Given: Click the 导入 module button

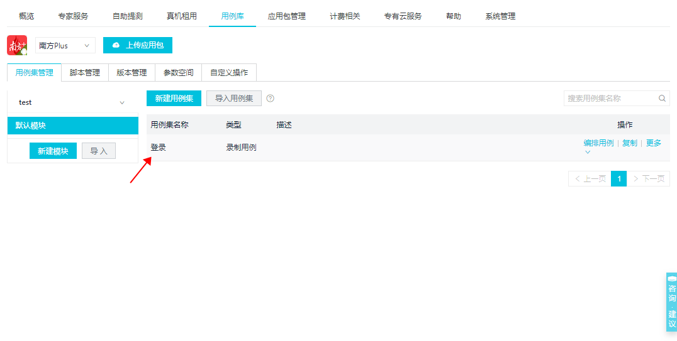Looking at the screenshot, I should pyautogui.click(x=99, y=151).
